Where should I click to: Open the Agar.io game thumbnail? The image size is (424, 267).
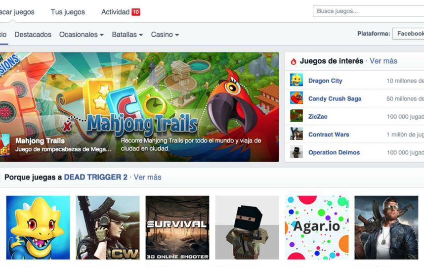(317, 227)
